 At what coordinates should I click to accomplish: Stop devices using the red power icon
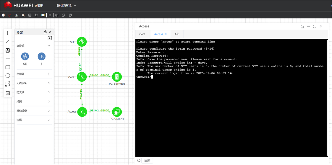coord(10,15)
